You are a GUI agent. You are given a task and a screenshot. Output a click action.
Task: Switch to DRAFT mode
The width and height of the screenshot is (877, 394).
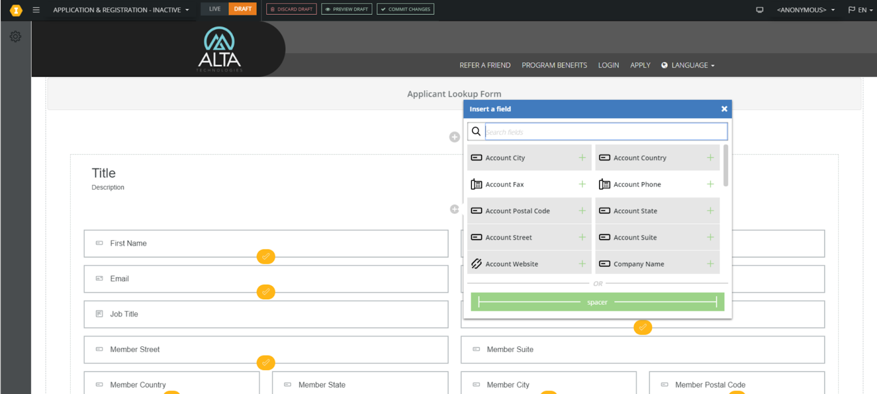pyautogui.click(x=243, y=9)
